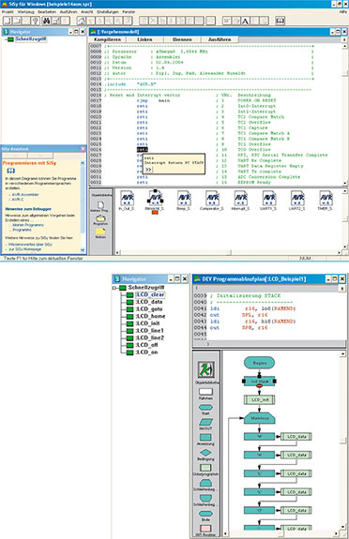
Task: Click the binoculars search toolbar icon
Action: click(x=47, y=21)
